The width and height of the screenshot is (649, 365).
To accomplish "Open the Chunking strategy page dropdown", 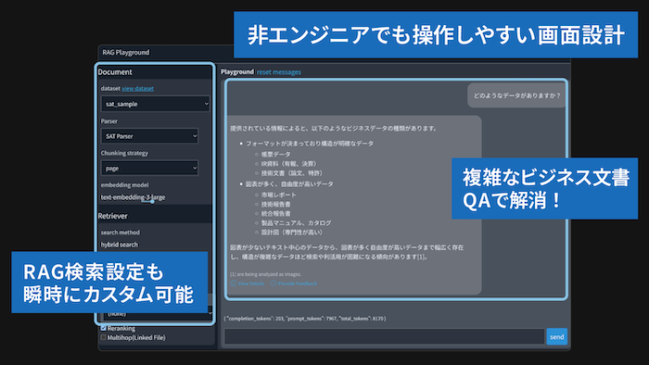I will pos(149,169).
